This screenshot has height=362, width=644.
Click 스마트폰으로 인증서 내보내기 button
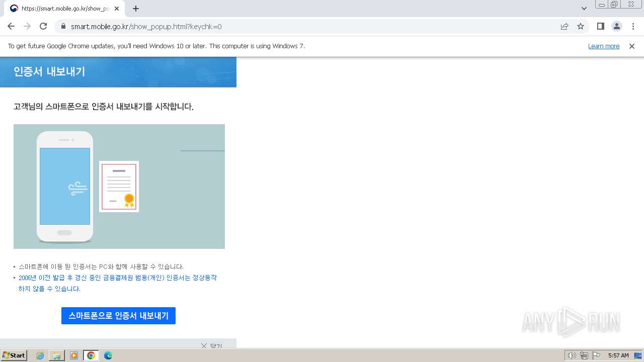click(x=118, y=316)
